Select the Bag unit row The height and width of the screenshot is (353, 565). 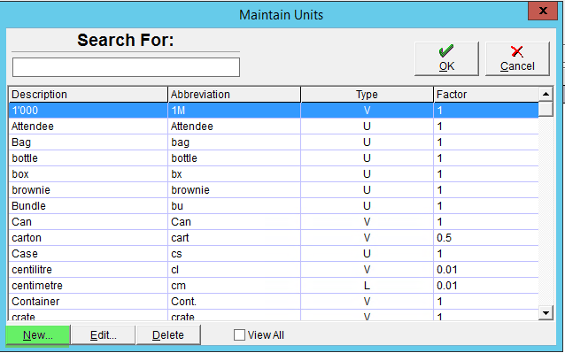coord(274,142)
